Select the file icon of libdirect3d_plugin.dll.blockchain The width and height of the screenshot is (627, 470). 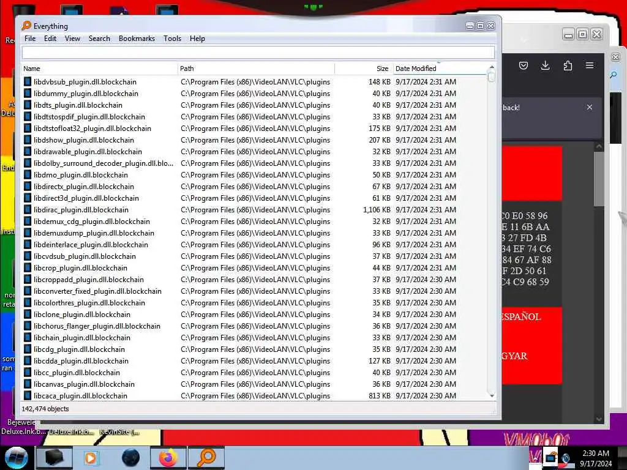tap(27, 198)
